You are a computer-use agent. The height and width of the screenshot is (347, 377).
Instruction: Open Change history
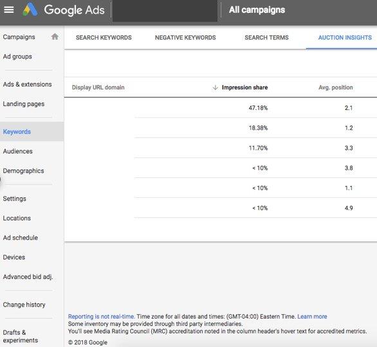(x=24, y=305)
